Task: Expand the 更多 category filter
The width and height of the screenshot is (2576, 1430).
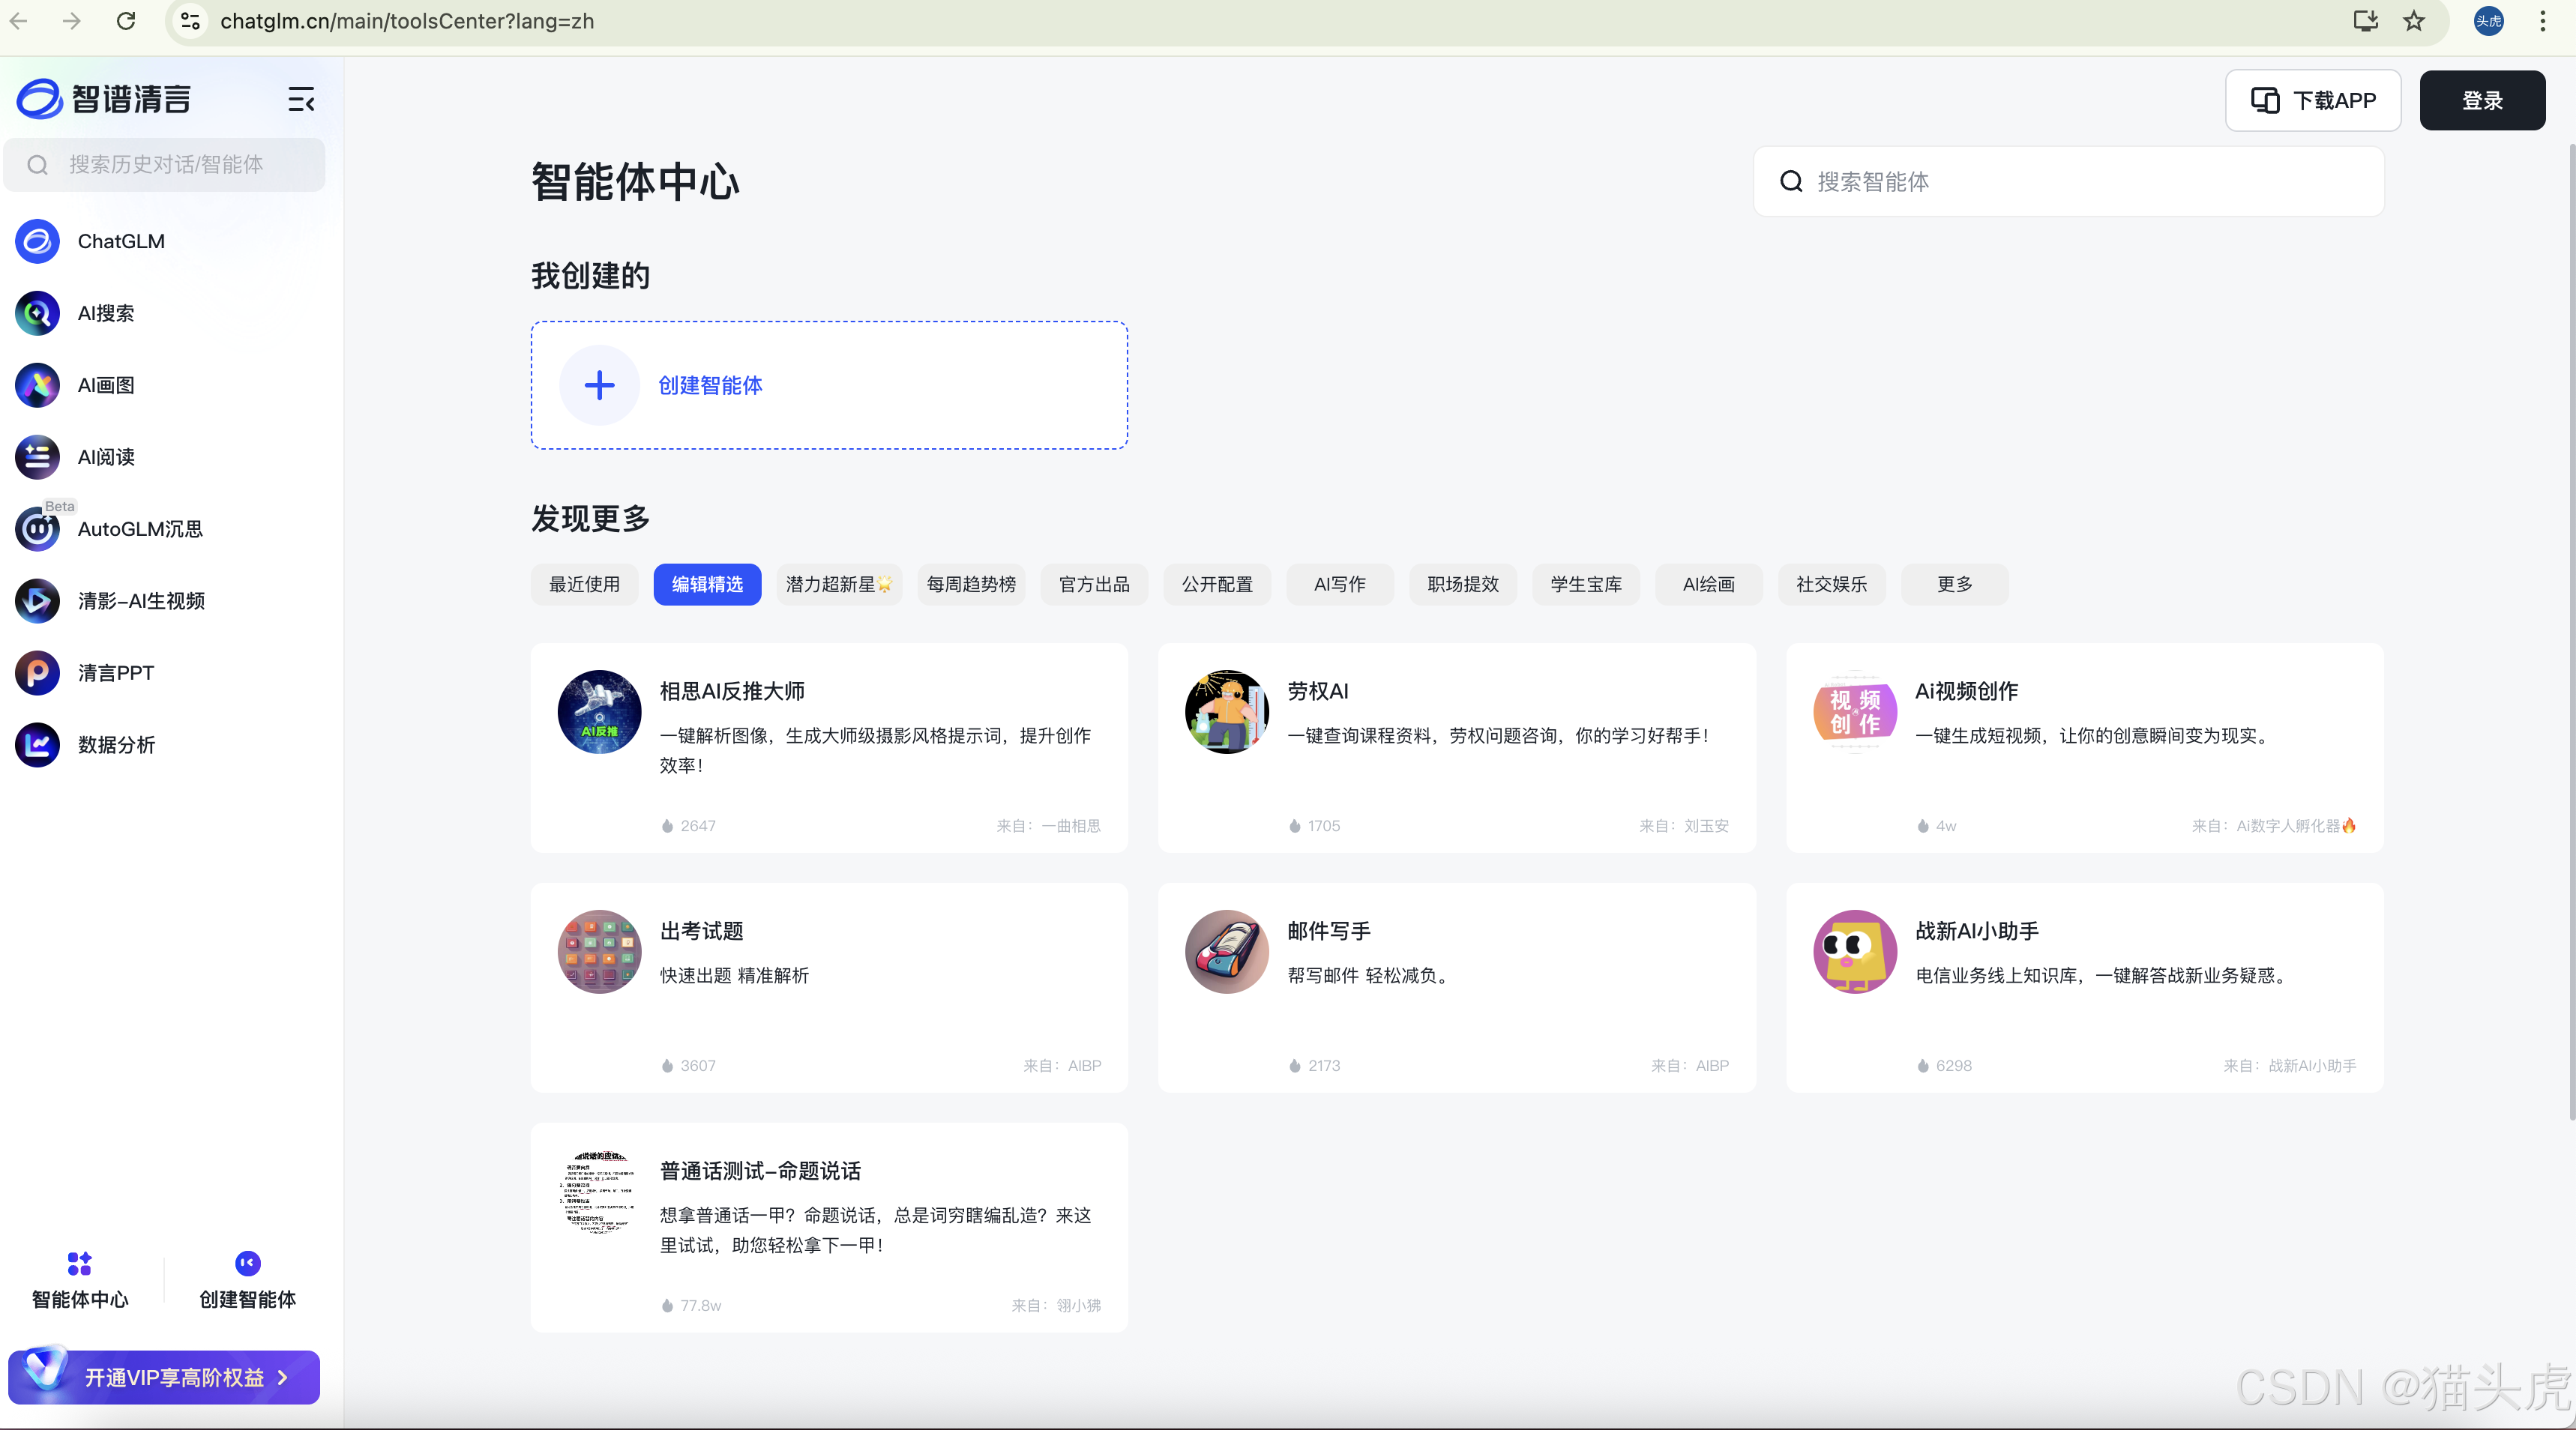Action: (x=1954, y=584)
